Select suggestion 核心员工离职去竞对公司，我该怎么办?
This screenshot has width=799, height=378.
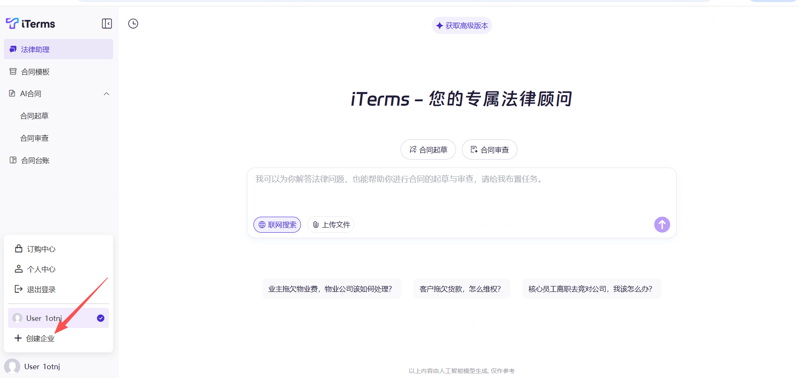[x=592, y=289]
